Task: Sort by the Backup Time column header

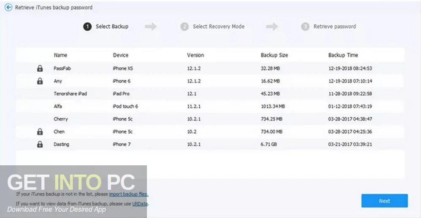Action: coord(343,55)
